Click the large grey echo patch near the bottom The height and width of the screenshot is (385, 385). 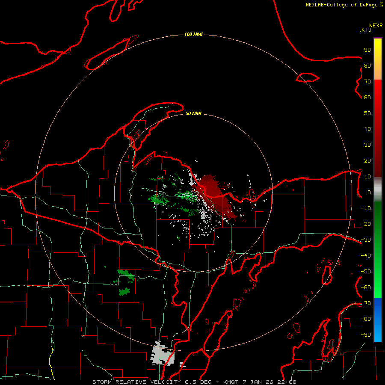pos(163,354)
